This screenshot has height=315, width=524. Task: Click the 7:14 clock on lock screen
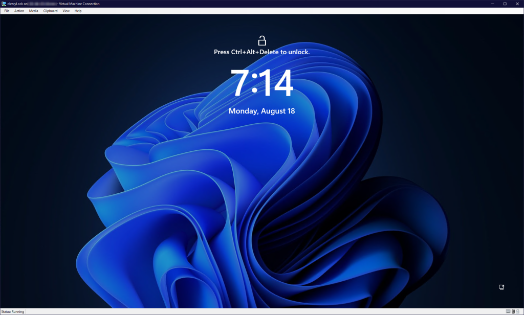[x=261, y=83]
